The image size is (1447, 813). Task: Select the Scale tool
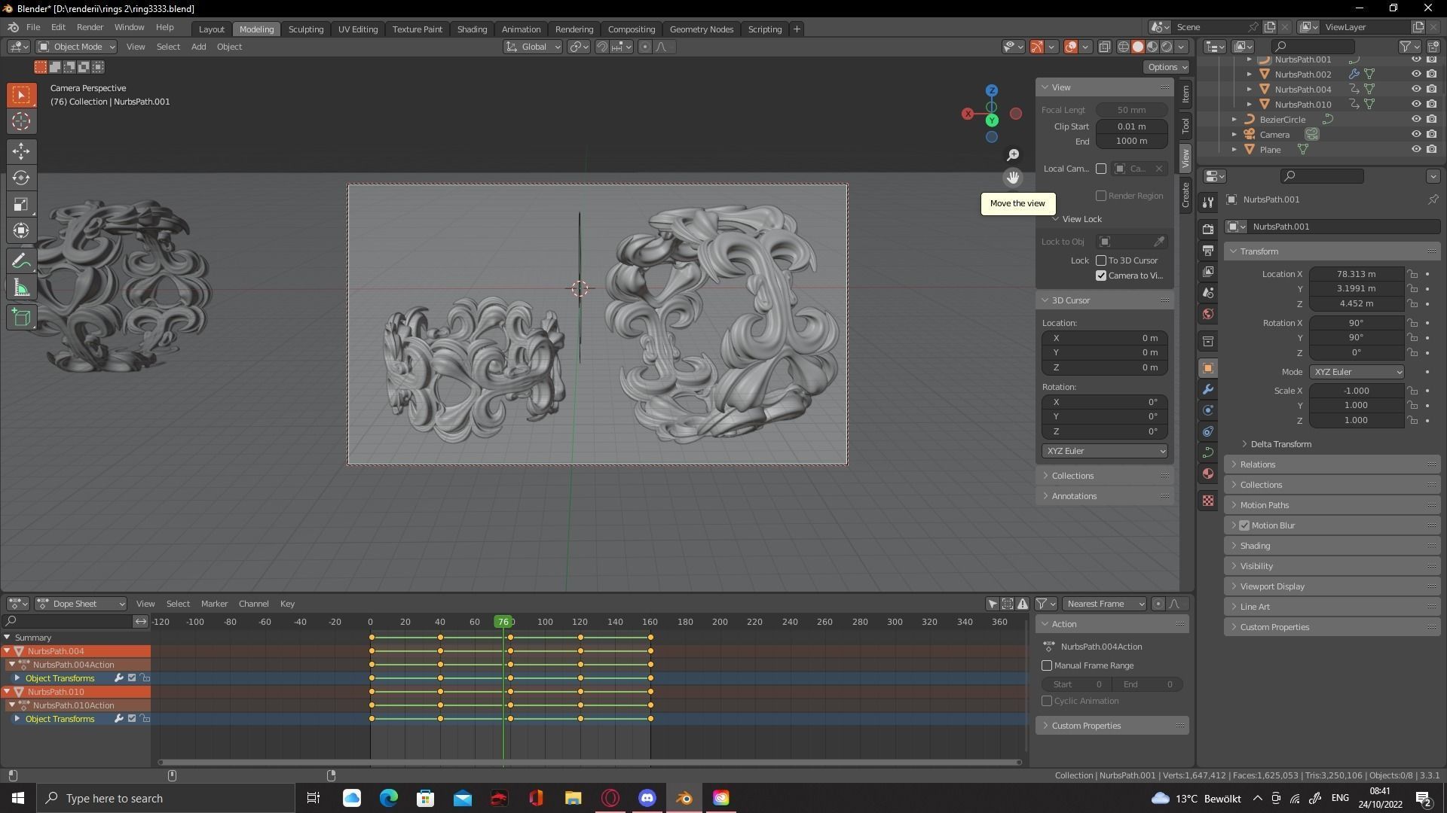pyautogui.click(x=21, y=204)
